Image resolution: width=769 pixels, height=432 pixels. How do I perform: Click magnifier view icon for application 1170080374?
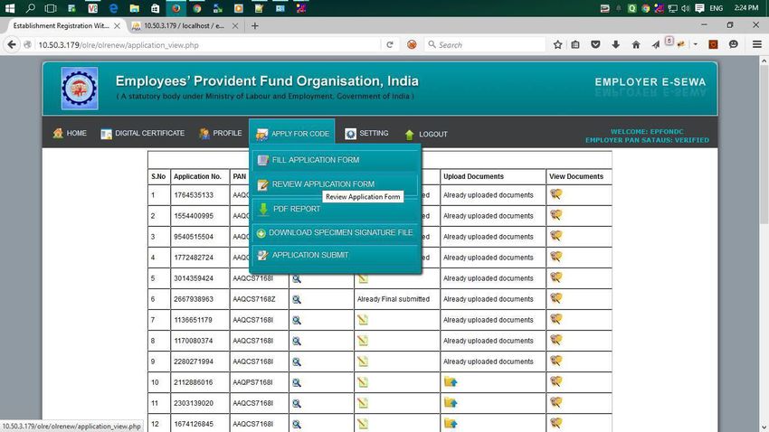[297, 341]
